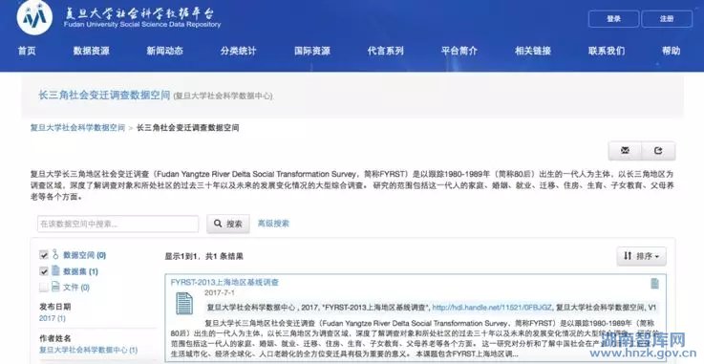704x364 pixels.
Task: Toggle the 数据集 (1) checkbox
Action: (x=44, y=271)
